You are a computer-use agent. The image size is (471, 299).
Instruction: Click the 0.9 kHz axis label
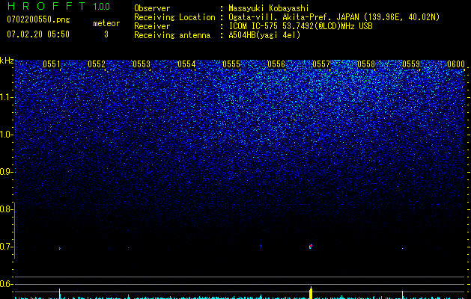click(7, 172)
